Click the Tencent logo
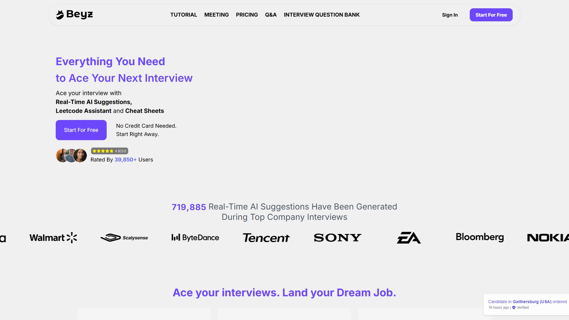The width and height of the screenshot is (569, 320). 266,238
